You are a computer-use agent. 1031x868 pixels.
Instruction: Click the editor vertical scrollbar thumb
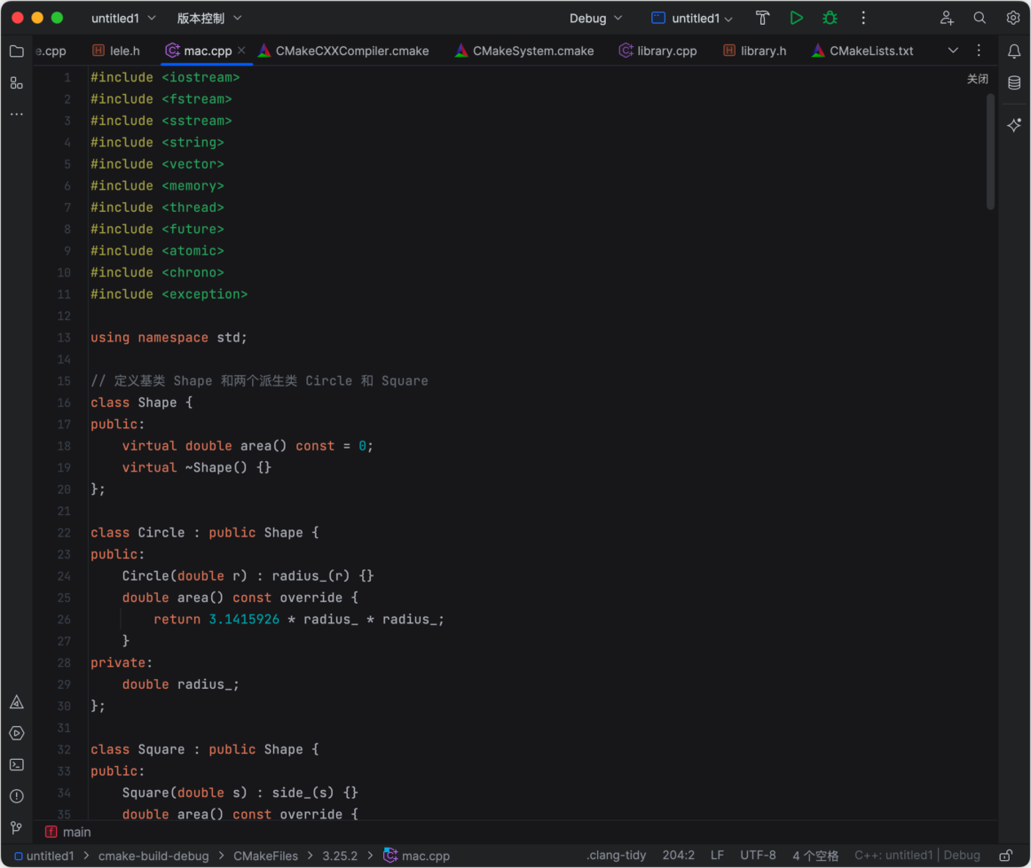click(x=990, y=152)
